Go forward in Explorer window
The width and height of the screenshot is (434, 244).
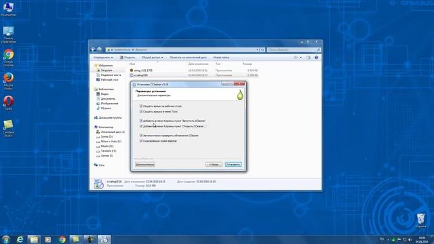(x=100, y=49)
